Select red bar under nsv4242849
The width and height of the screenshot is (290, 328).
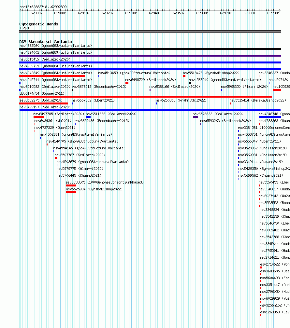click(52, 76)
